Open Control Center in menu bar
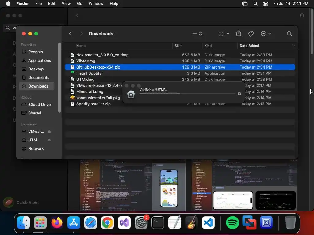Screen dimensions: 314x235 [x=266, y=4]
